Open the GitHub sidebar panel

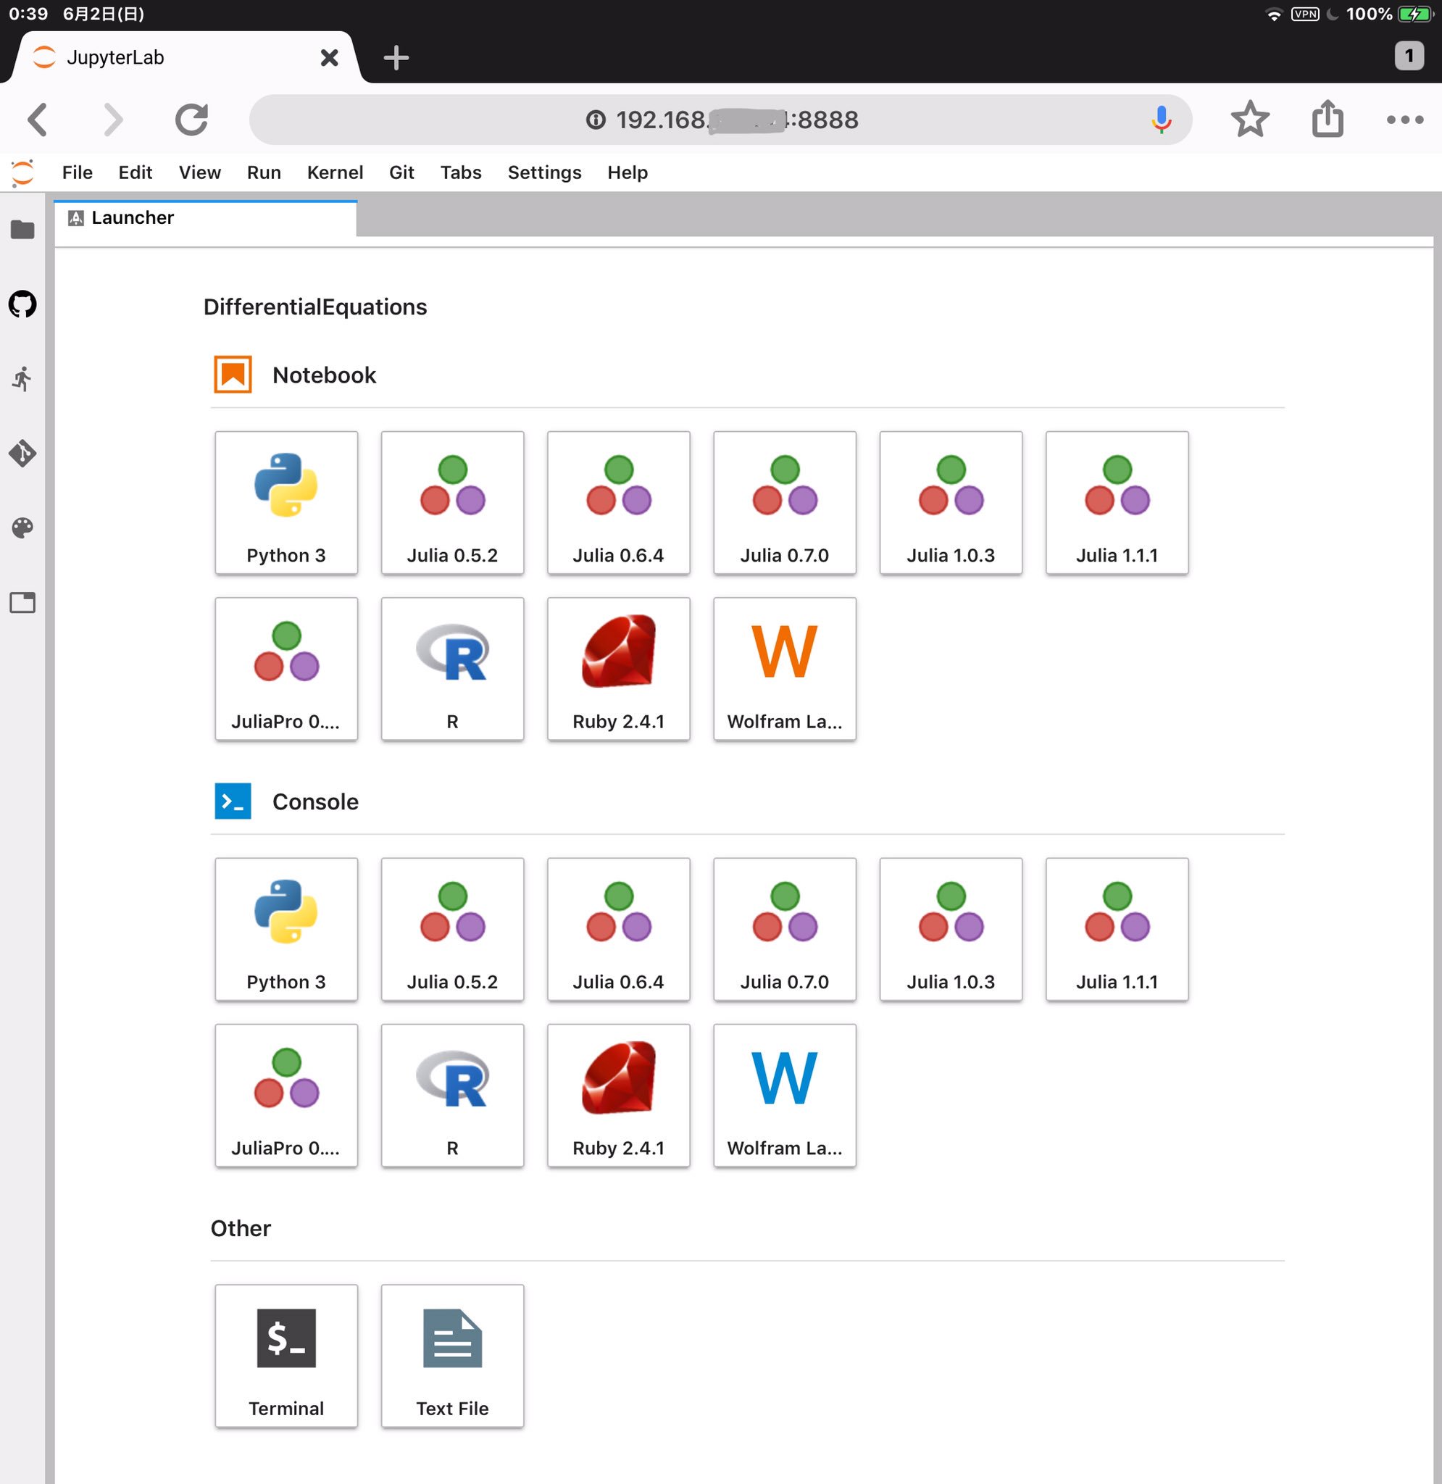[x=22, y=304]
